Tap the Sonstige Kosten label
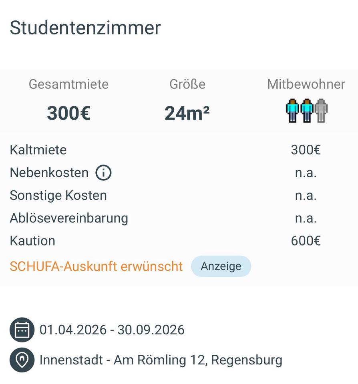 pos(58,196)
